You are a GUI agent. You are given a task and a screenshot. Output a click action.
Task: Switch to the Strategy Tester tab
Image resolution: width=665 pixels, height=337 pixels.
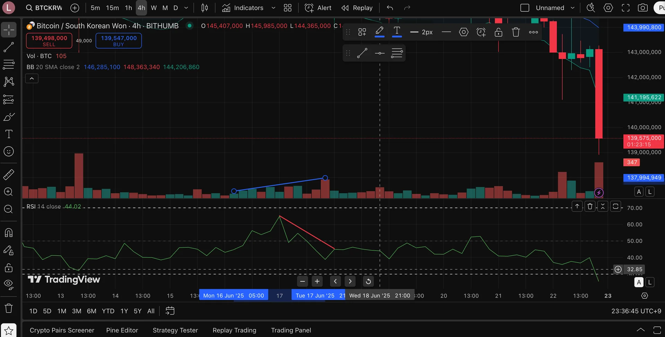click(x=175, y=330)
